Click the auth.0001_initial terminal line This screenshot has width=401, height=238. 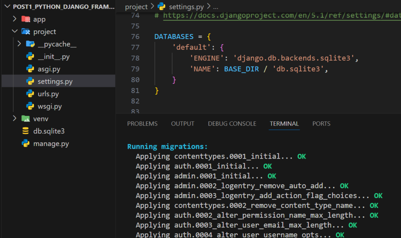point(204,166)
